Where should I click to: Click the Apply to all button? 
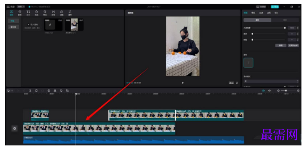click(x=293, y=45)
